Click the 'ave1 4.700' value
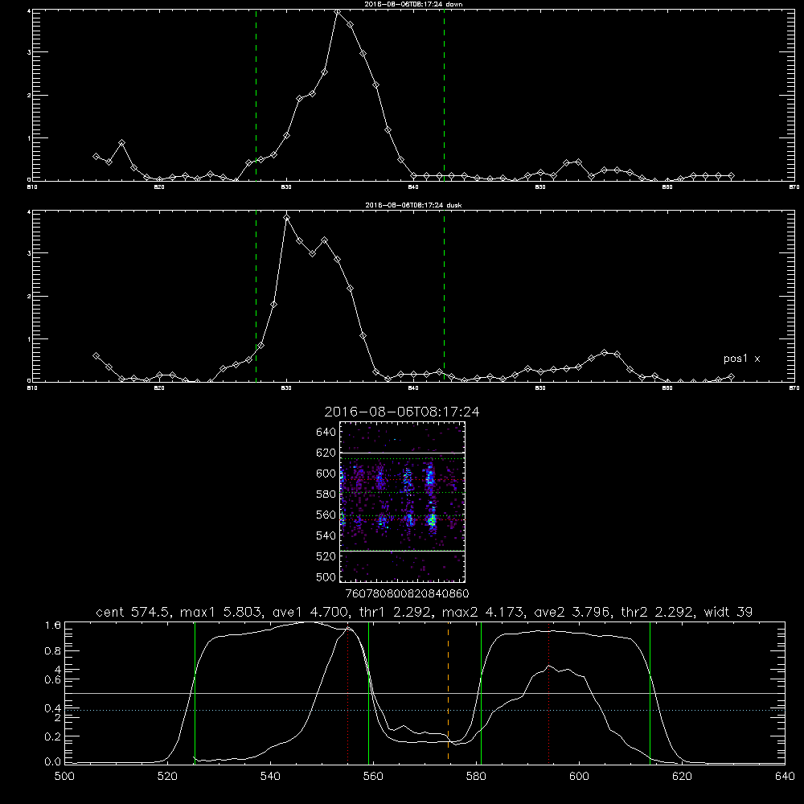The image size is (804, 804). point(310,612)
